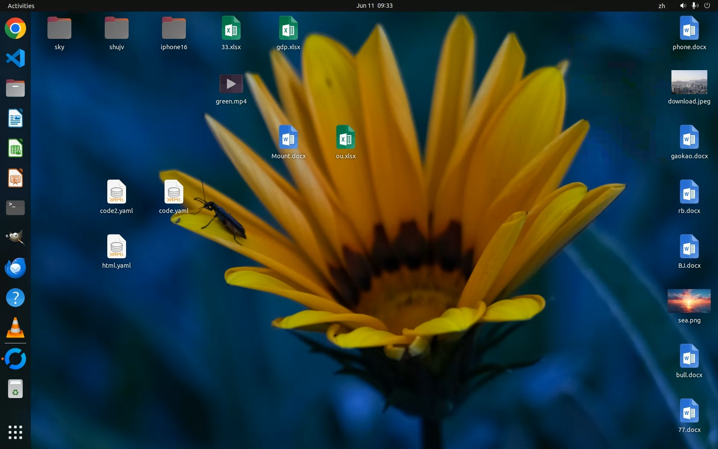Open the clock and calendar menu
Viewport: 718px width, 449px height.
tap(374, 6)
